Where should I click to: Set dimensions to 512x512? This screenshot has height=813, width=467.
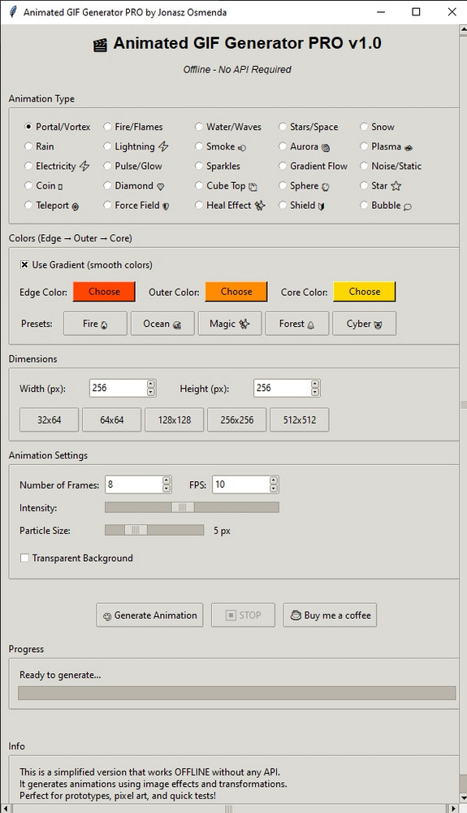pyautogui.click(x=300, y=420)
